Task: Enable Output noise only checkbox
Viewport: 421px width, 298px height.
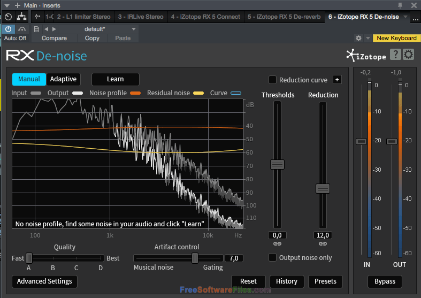Action: point(272,257)
